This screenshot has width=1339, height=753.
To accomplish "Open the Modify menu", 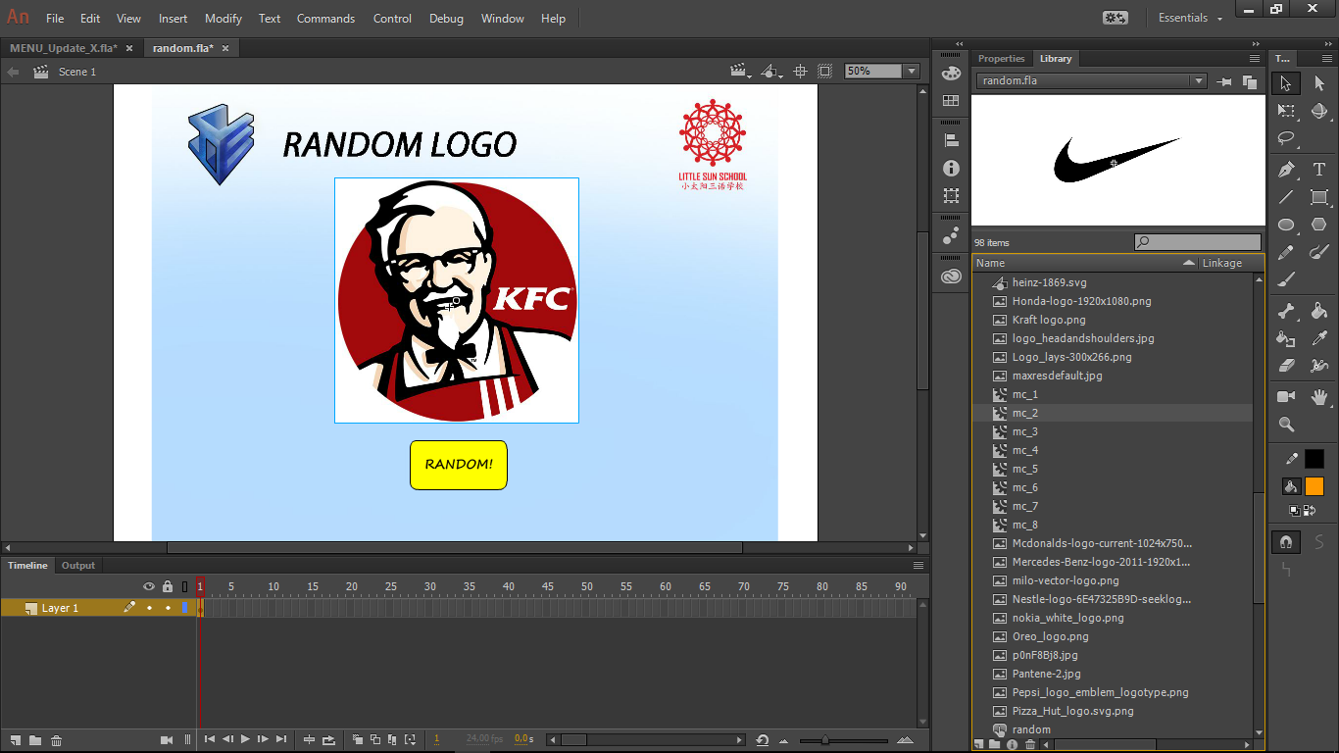I will pos(223,19).
